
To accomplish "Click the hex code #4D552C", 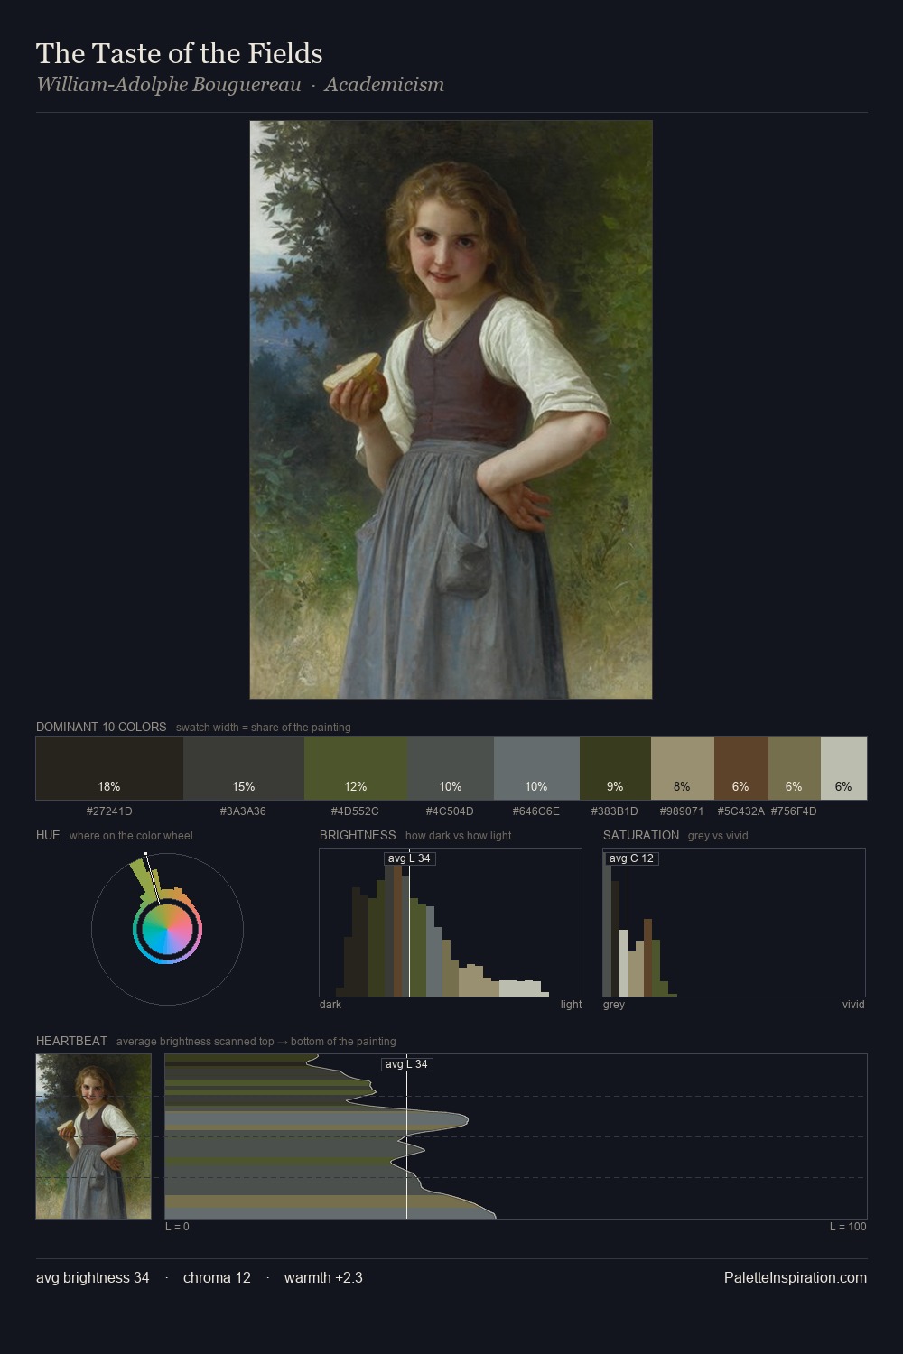I will (355, 811).
